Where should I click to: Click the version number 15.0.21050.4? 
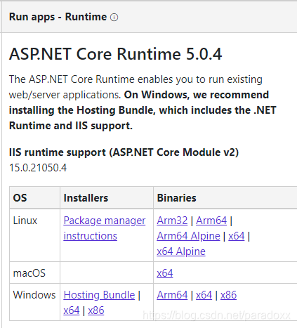(38, 168)
